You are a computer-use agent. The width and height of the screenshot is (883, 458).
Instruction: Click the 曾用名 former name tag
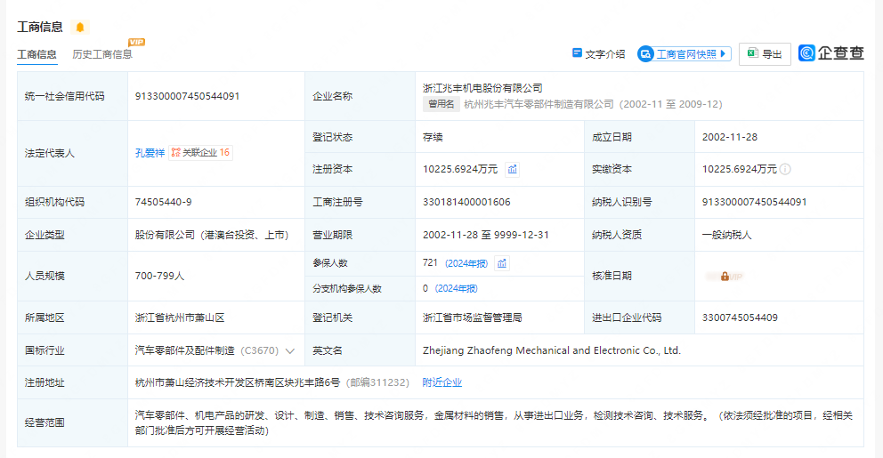(x=441, y=104)
